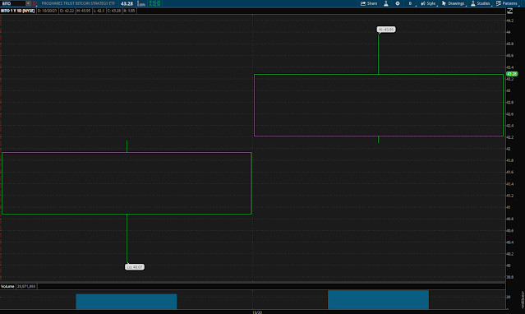Select the left green candlestick body
The image size is (525, 314).
pos(127,183)
